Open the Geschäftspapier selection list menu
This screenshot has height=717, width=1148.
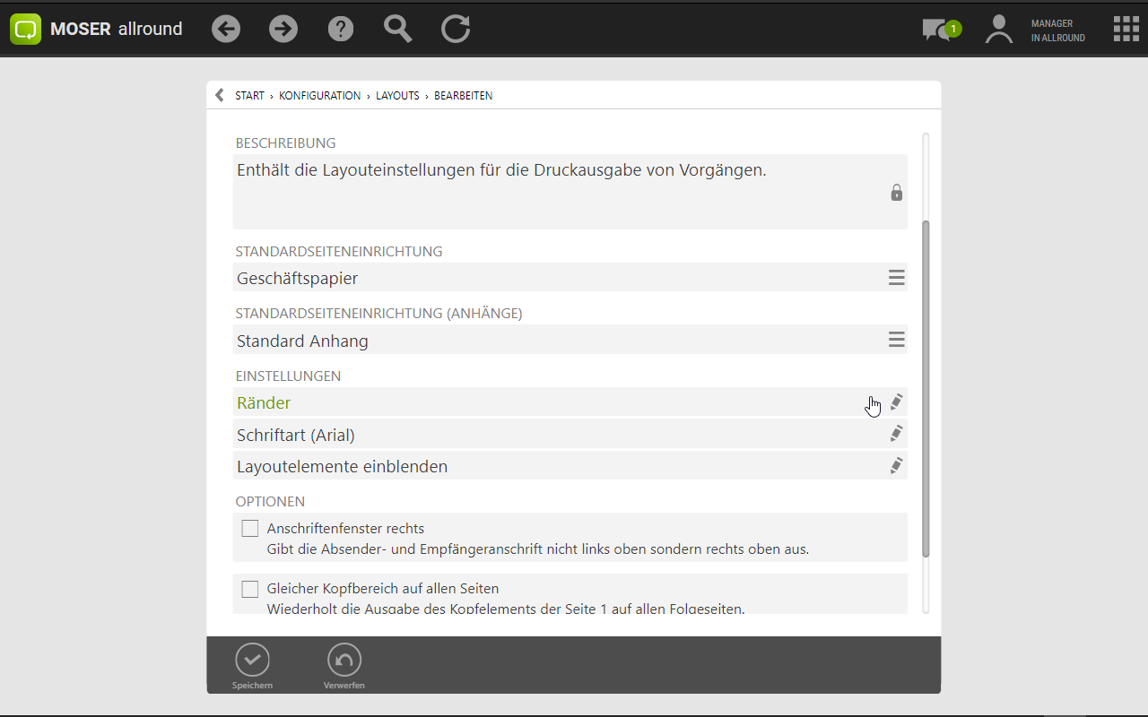pyautogui.click(x=896, y=278)
